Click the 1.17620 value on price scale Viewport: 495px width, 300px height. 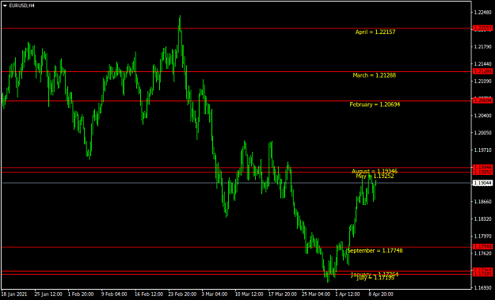pyautogui.click(x=482, y=253)
